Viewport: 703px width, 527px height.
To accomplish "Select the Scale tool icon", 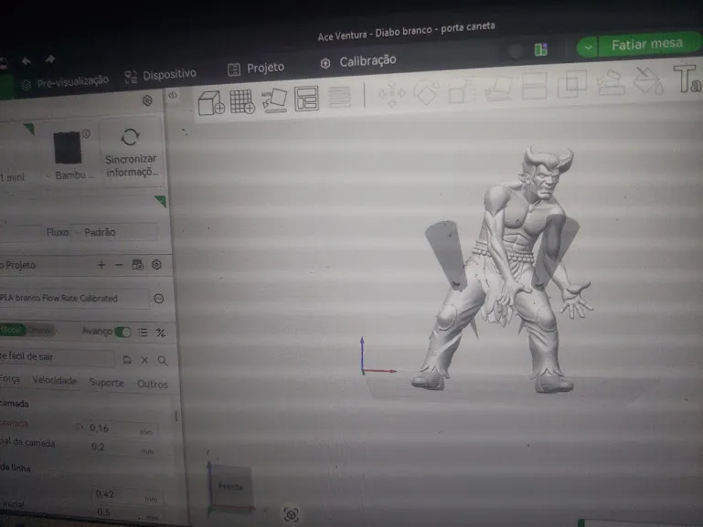I will coord(462,90).
